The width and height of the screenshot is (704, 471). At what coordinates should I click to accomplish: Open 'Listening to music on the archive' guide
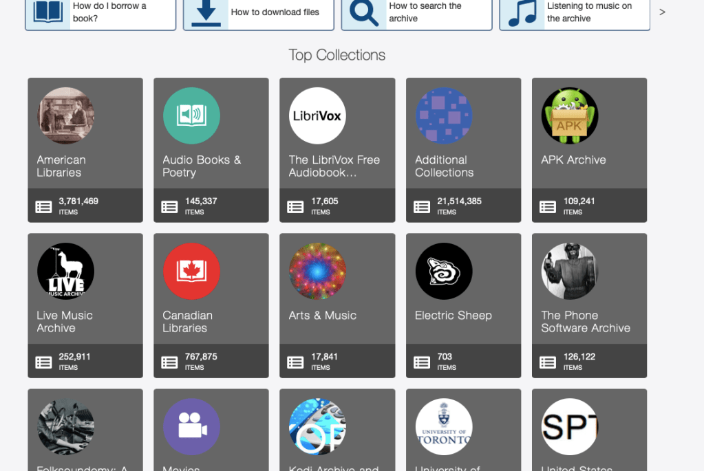(x=575, y=12)
